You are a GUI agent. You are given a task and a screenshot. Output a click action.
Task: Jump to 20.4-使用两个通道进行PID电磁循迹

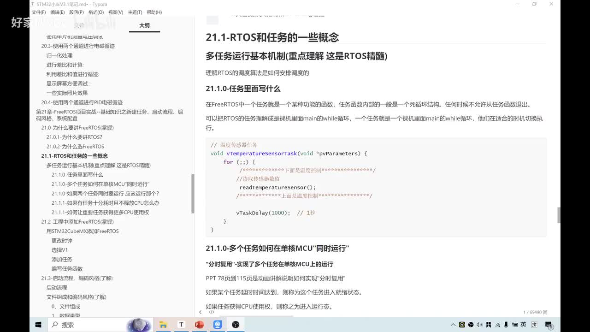pos(82,102)
